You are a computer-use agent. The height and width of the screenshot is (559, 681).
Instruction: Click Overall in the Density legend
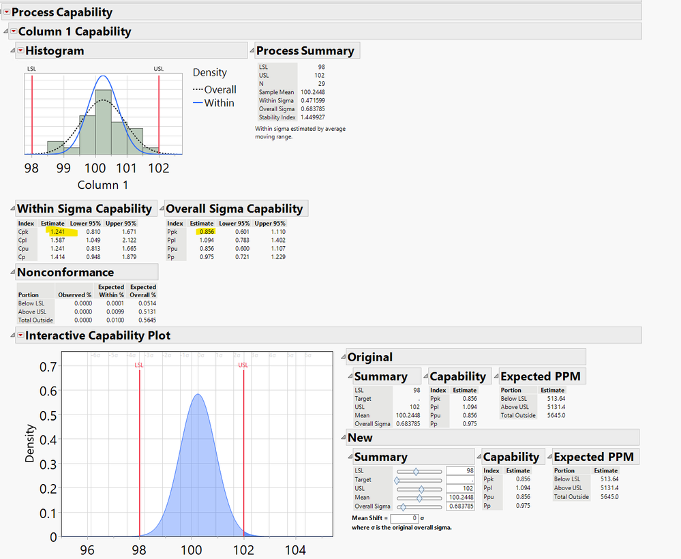220,90
